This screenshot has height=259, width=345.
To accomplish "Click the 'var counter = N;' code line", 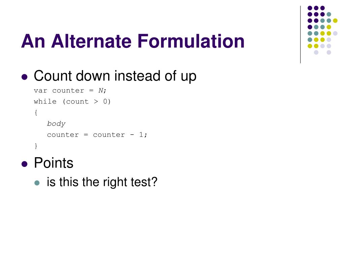I will point(70,90).
